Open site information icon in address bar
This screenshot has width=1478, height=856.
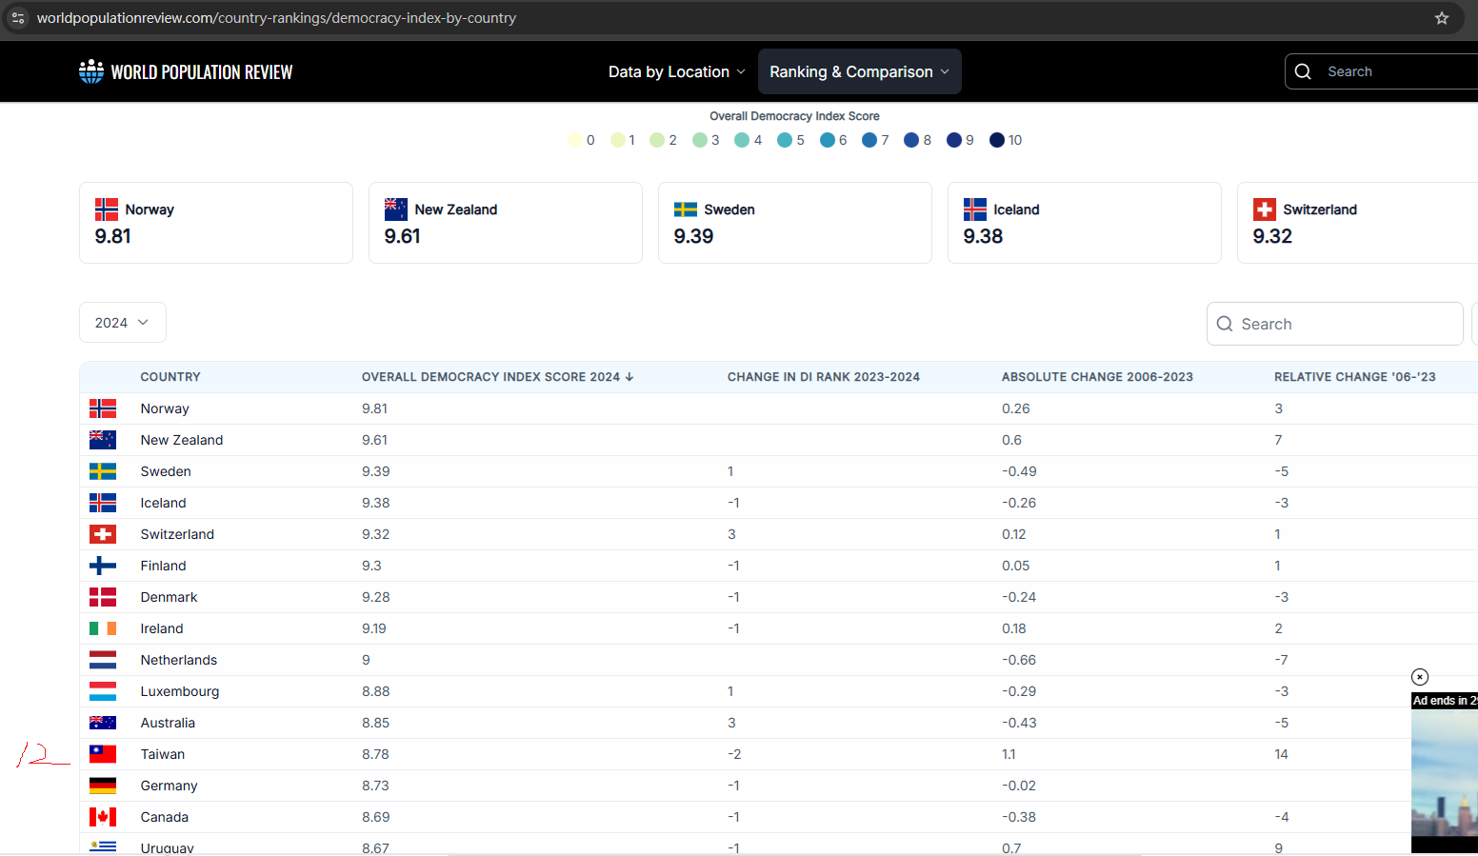[x=18, y=18]
